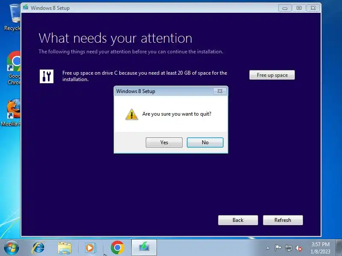Click the Free up space button
This screenshot has height=256, width=342.
coord(272,75)
